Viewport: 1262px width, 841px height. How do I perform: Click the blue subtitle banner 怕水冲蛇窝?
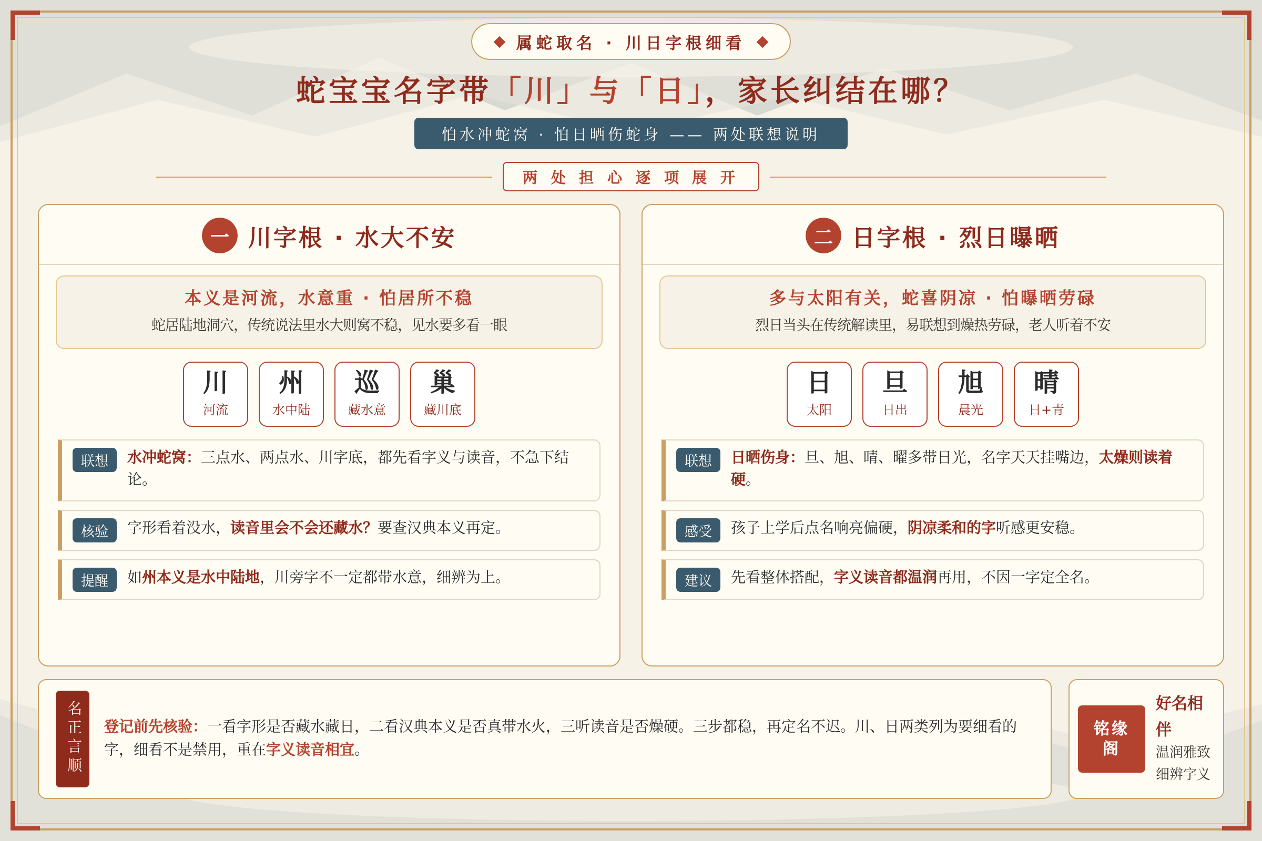point(630,134)
